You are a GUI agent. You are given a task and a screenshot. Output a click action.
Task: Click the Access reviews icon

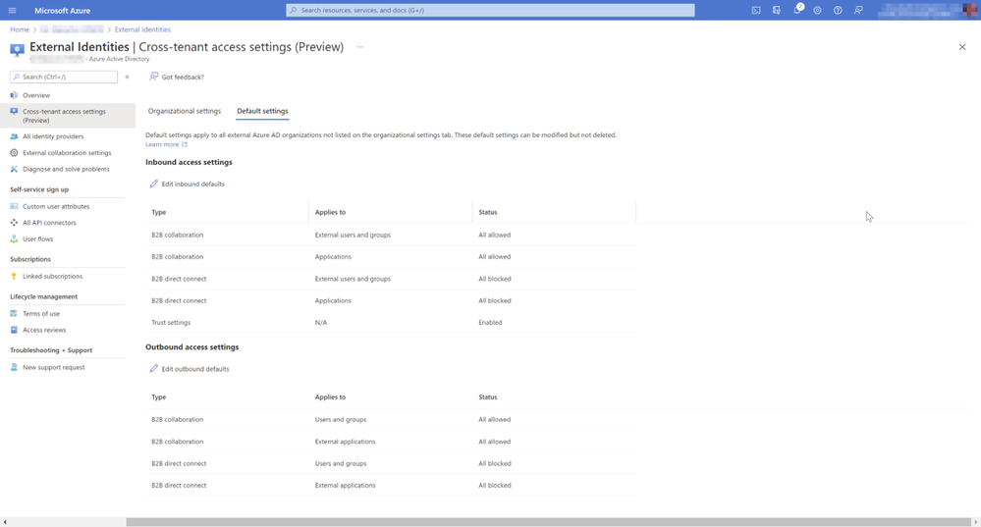coord(14,330)
